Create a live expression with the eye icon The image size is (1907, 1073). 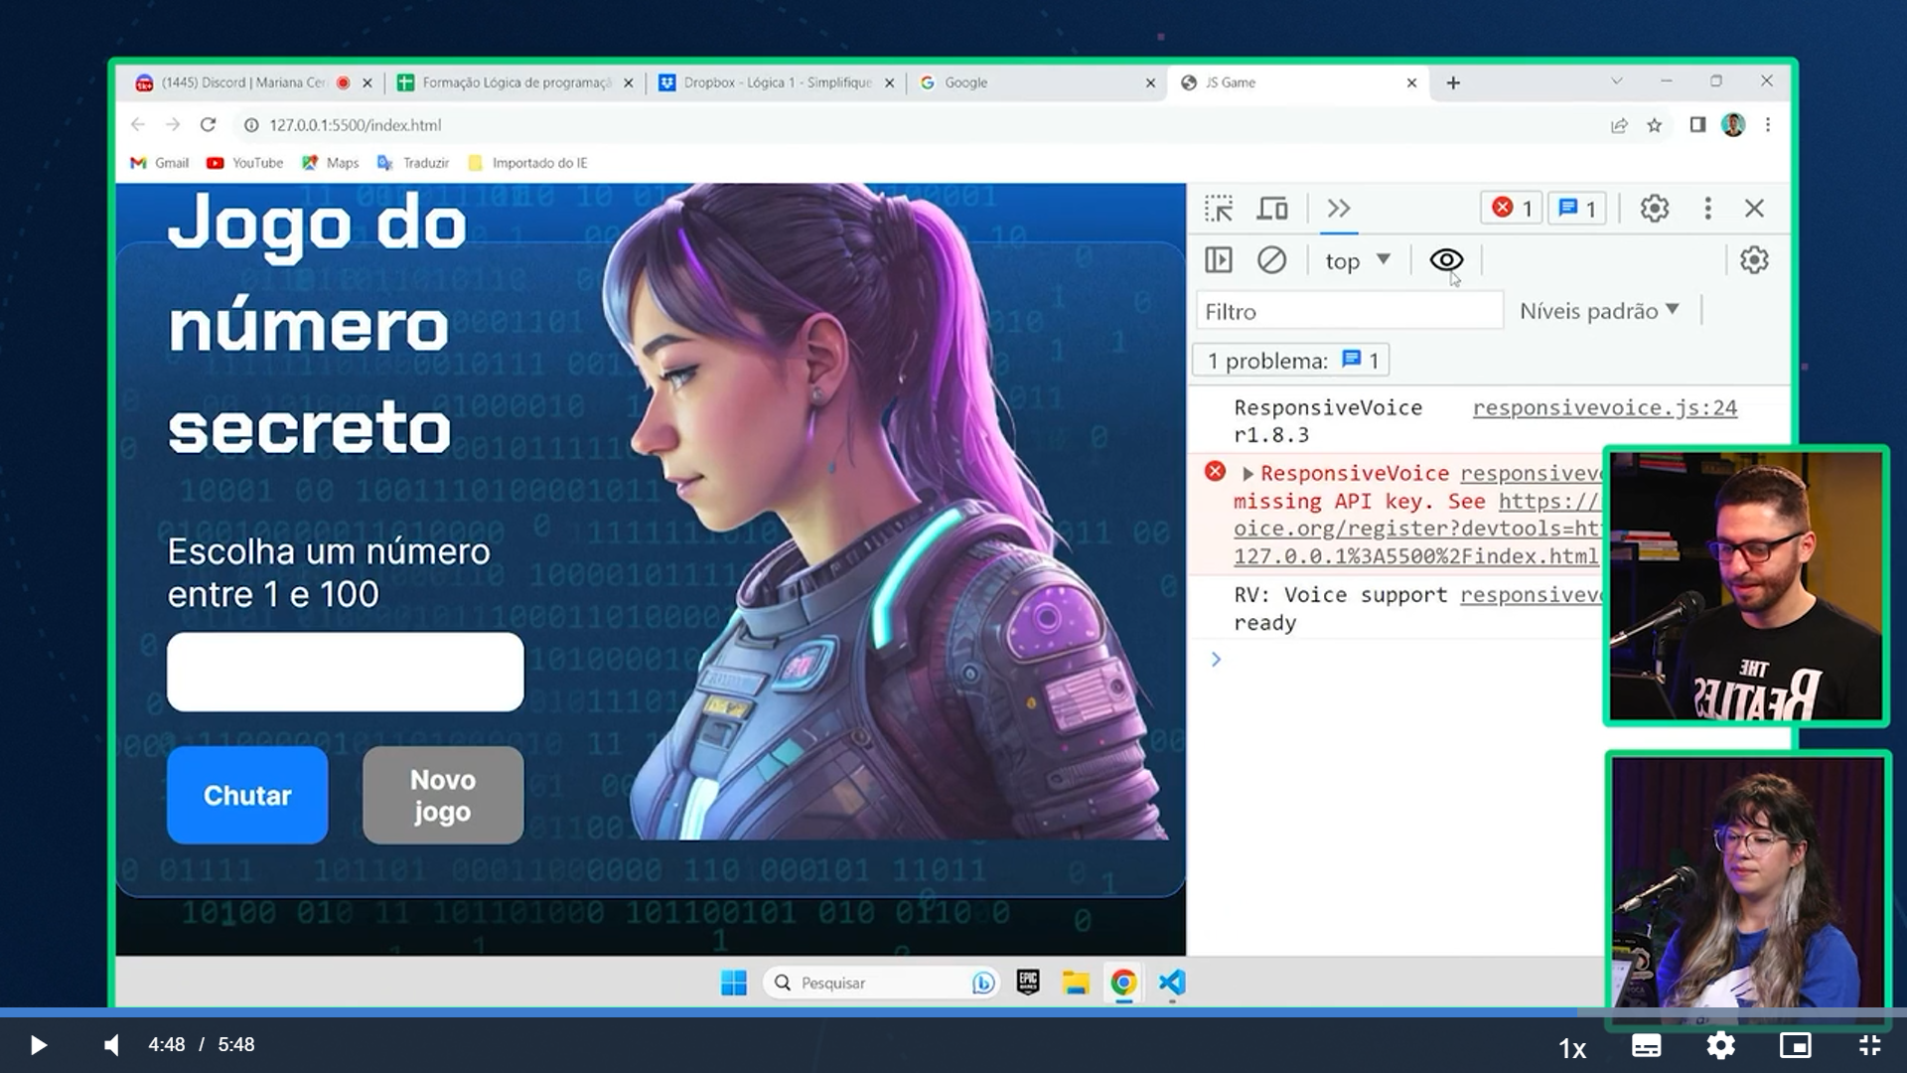click(x=1445, y=259)
